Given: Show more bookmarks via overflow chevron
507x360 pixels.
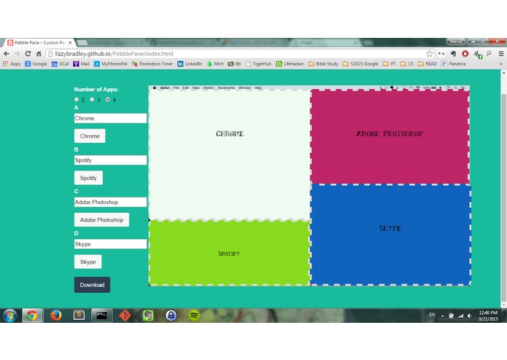Looking at the screenshot, I should 501,64.
